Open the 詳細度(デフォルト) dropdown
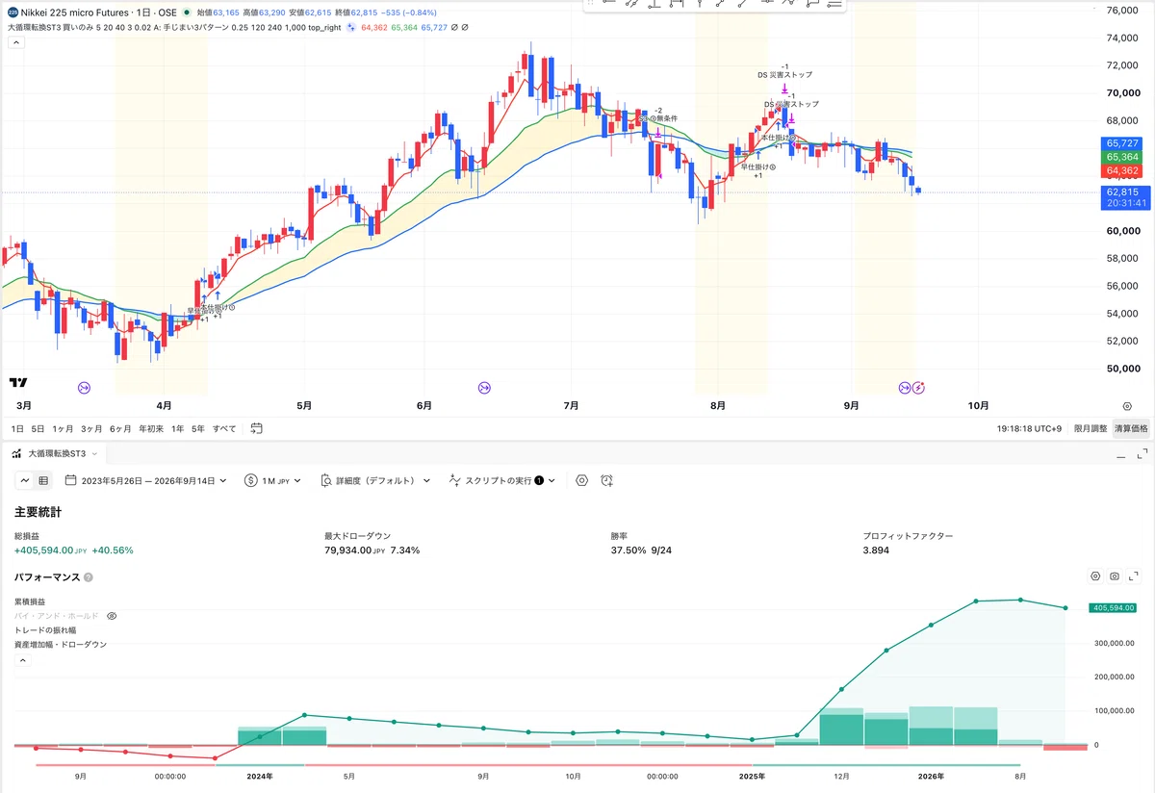Screen dimensions: 1155x793 coord(373,480)
